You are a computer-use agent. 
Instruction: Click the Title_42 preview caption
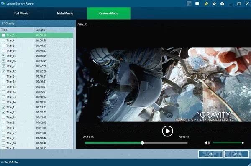83,25
